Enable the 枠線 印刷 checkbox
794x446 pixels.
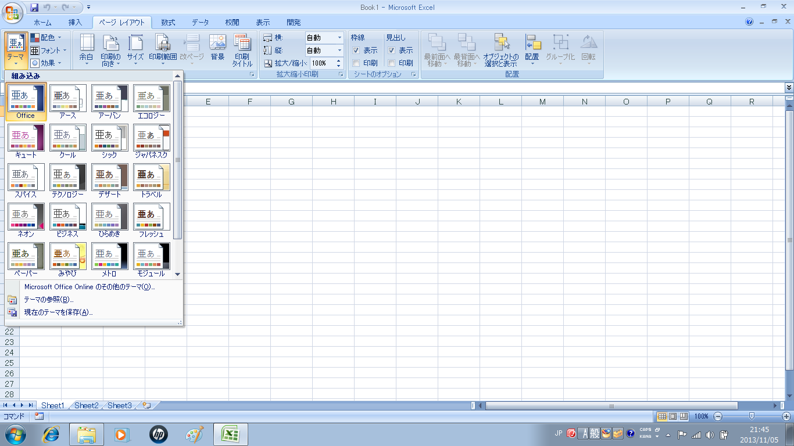click(356, 63)
